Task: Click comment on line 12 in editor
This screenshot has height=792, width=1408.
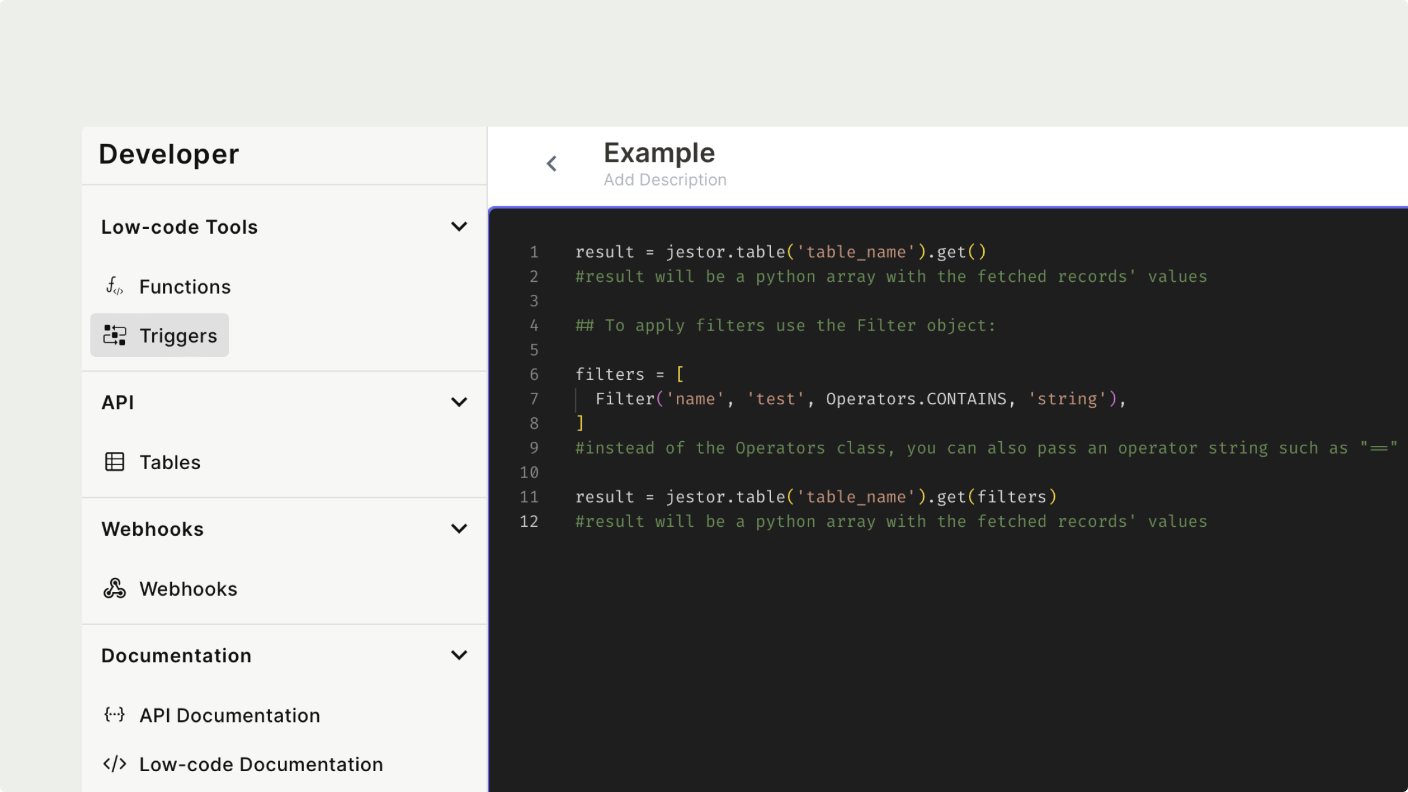Action: pyautogui.click(x=891, y=521)
